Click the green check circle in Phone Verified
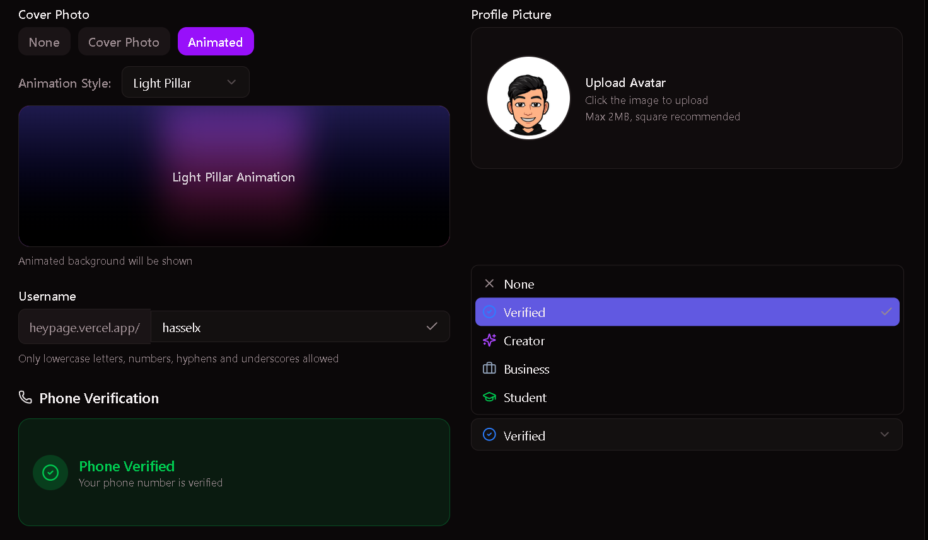 point(50,473)
